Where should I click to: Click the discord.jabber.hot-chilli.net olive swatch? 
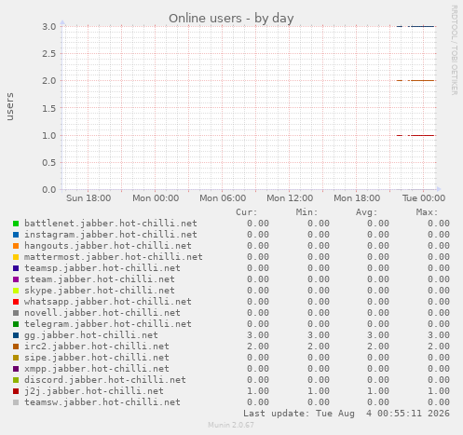point(16,380)
